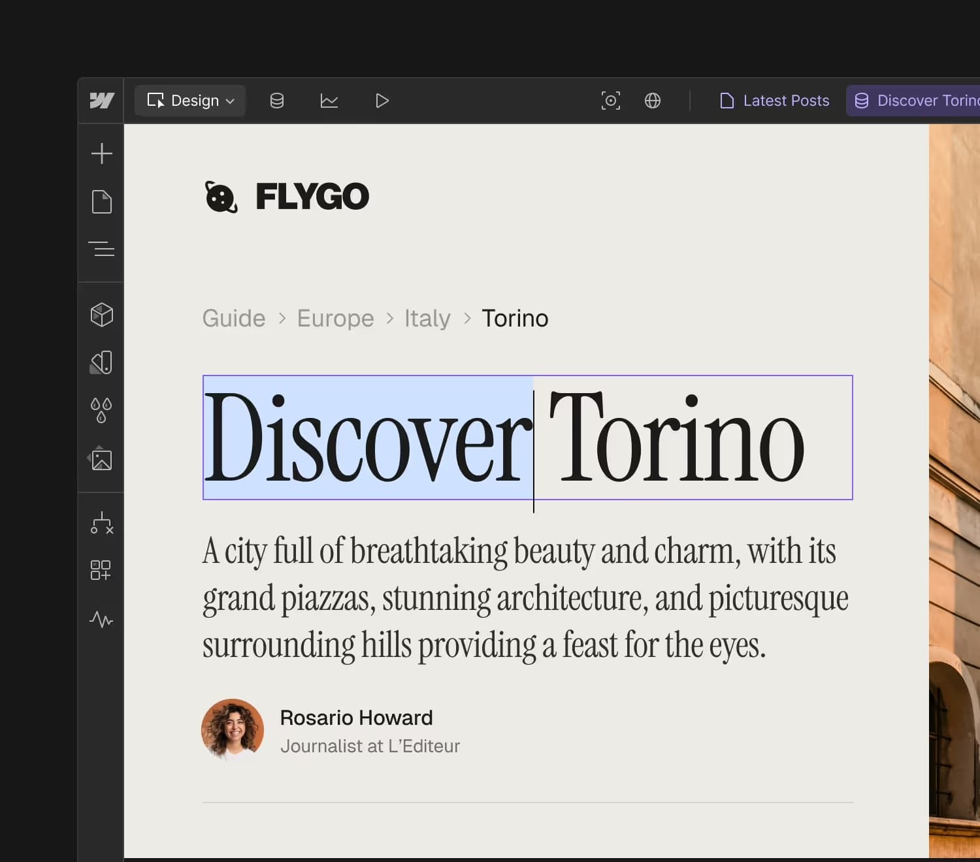Open the analytics chart icon
Image resolution: width=980 pixels, height=862 pixels.
(329, 101)
